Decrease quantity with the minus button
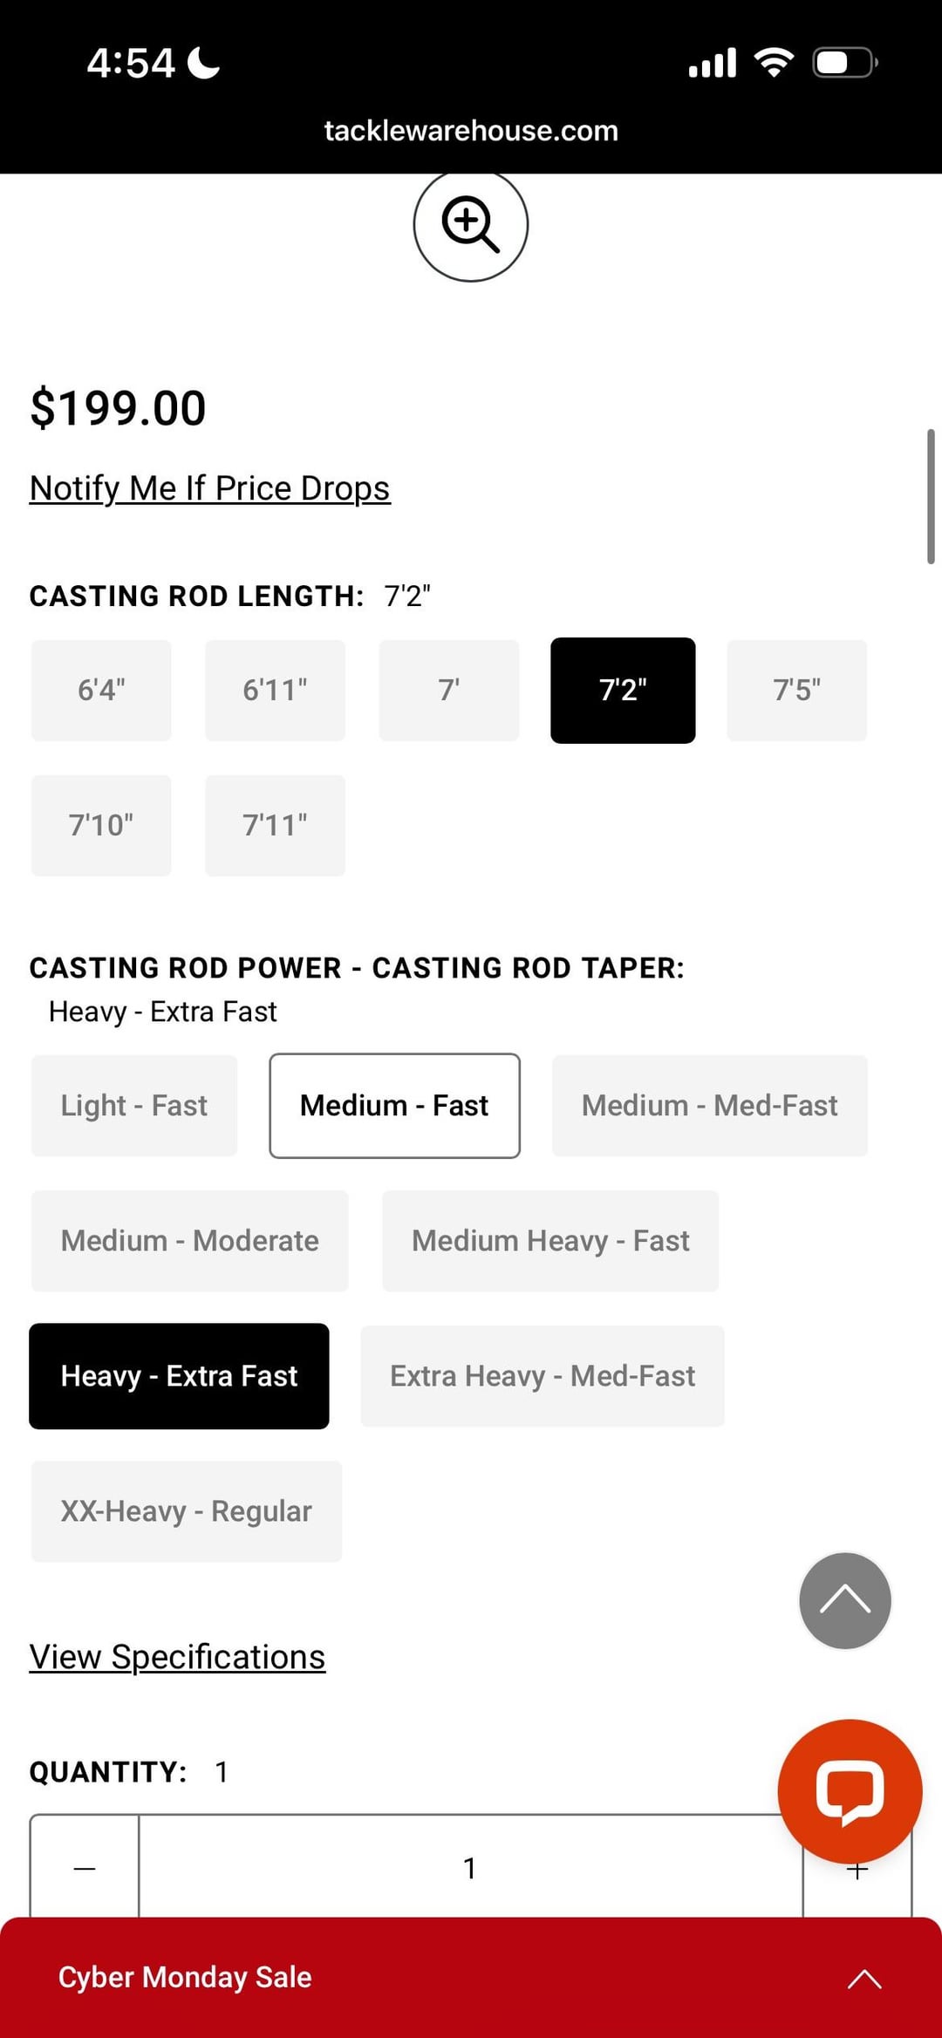 pyautogui.click(x=85, y=1868)
